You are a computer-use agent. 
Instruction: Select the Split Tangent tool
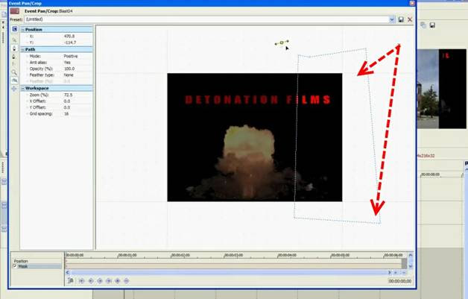point(14,64)
